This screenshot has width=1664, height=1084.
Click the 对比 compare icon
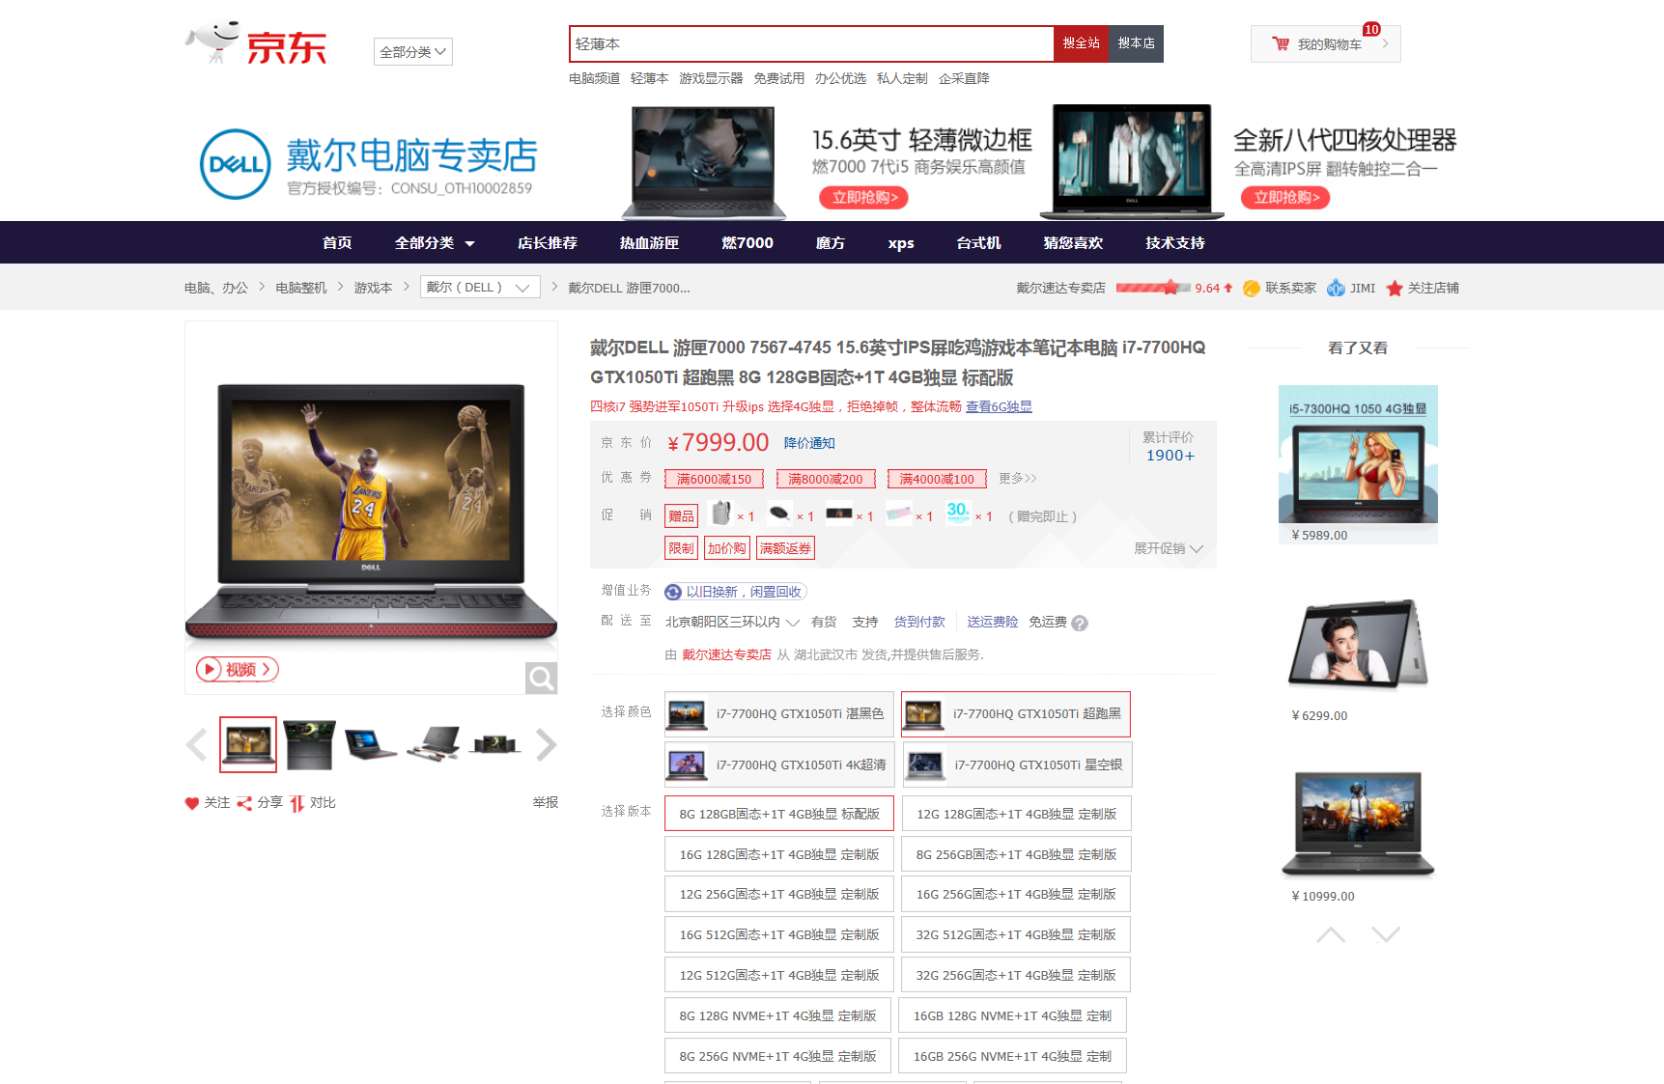(296, 803)
